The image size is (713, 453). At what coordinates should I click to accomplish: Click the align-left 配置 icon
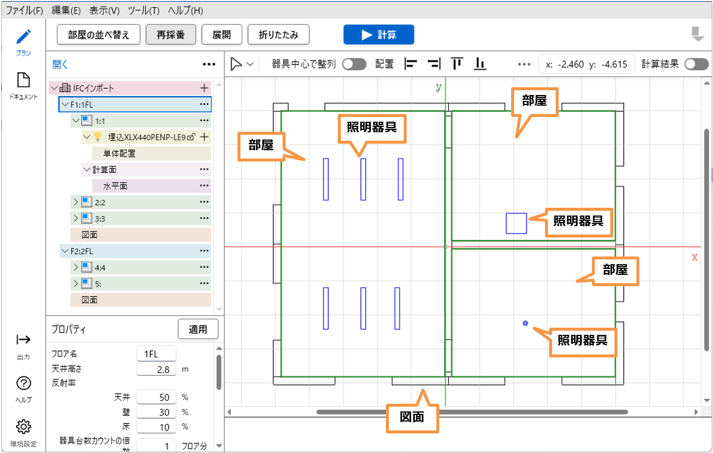coord(410,64)
